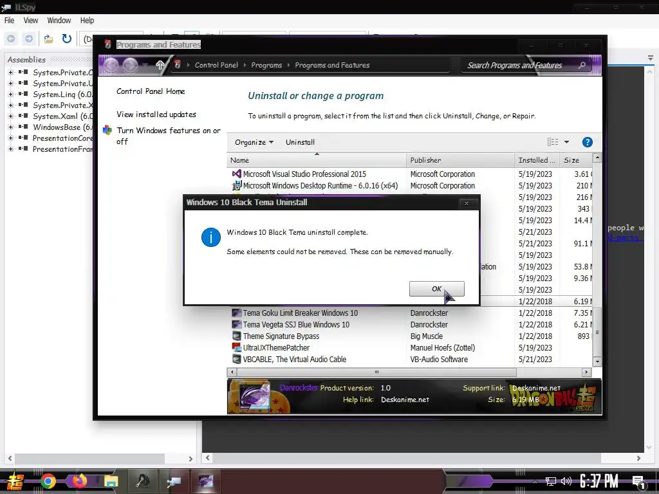Click program list scroll up arrow
659x494 pixels.
597,158
